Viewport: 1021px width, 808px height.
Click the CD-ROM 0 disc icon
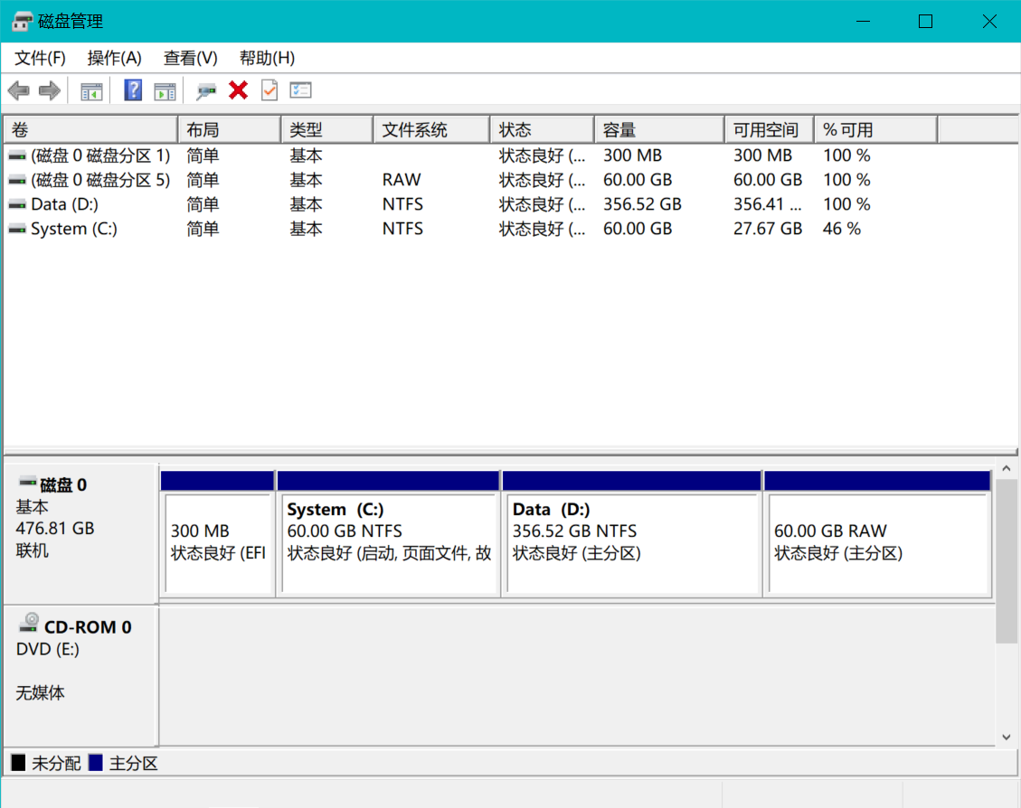click(x=29, y=624)
